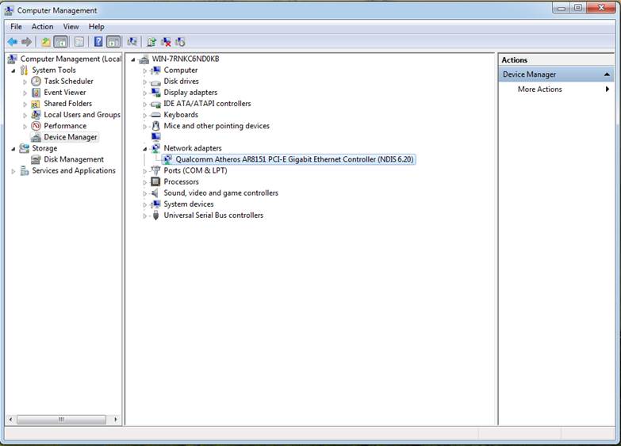
Task: Select the WIN-7RNKC6ND0KB computer node
Action: coord(186,59)
